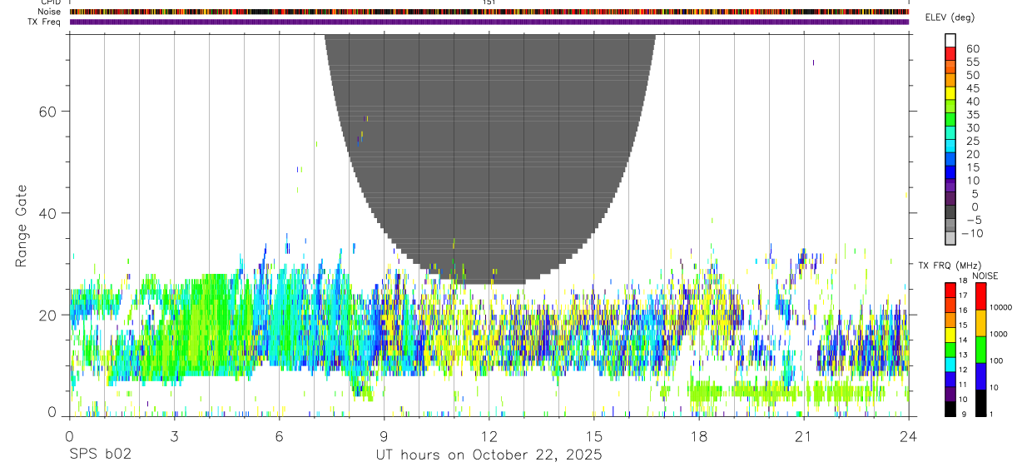The image size is (1022, 472).
Task: Select the cyan swatch in the TX FRQ colorbar
Action: click(x=950, y=365)
